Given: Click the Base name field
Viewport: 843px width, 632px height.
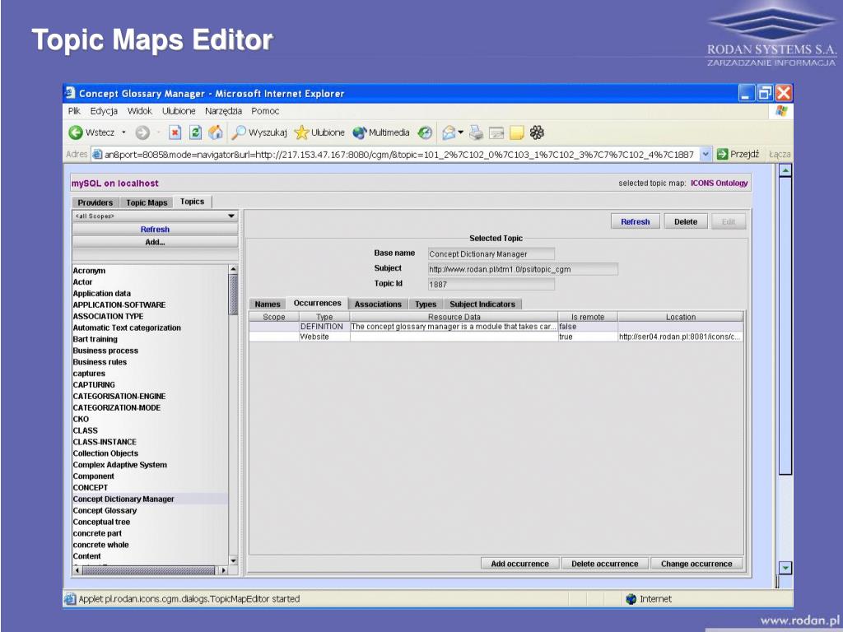Looking at the screenshot, I should [491, 253].
